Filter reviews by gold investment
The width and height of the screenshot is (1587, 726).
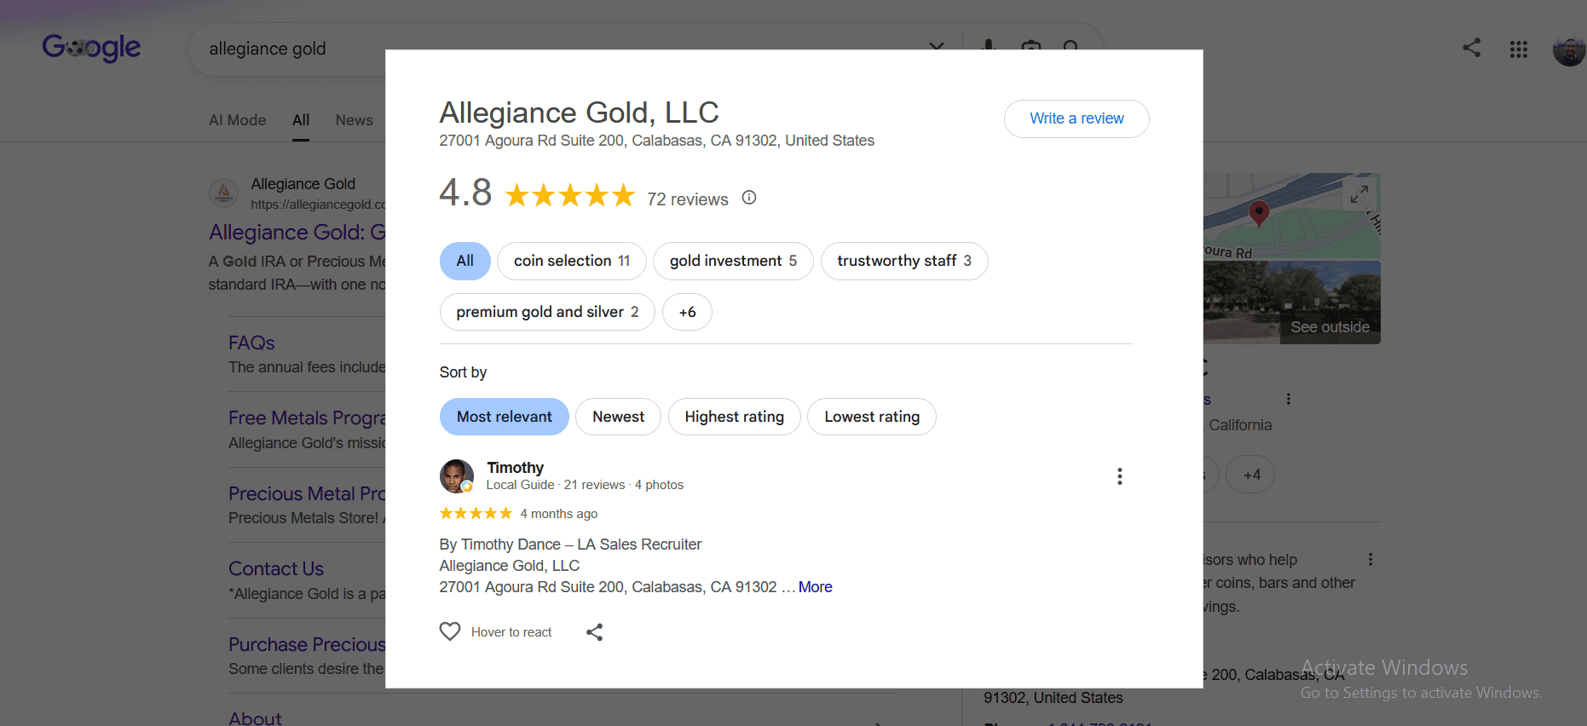pos(733,261)
